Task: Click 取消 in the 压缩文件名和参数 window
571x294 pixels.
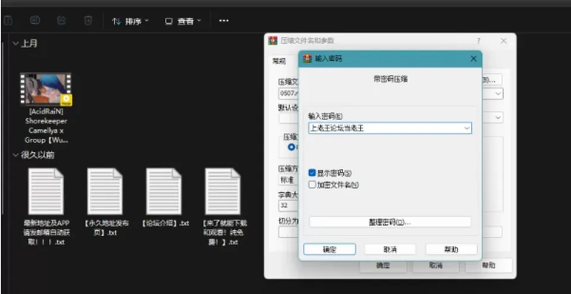Action: tap(435, 265)
